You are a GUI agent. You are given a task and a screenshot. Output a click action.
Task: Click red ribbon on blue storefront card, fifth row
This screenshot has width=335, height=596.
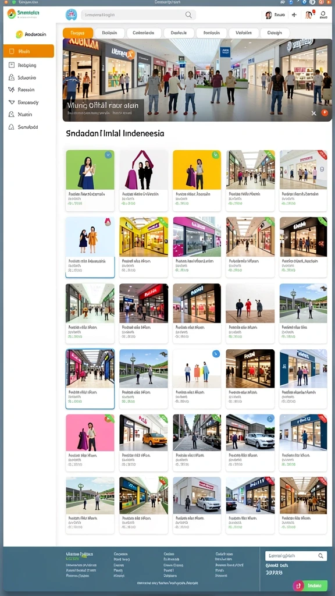(322, 418)
